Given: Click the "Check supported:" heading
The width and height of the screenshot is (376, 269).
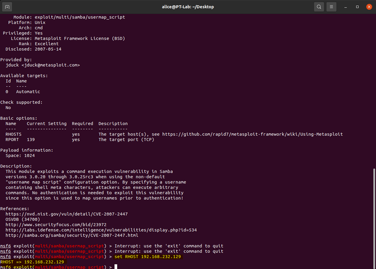Looking at the screenshot, I should (x=21, y=102).
